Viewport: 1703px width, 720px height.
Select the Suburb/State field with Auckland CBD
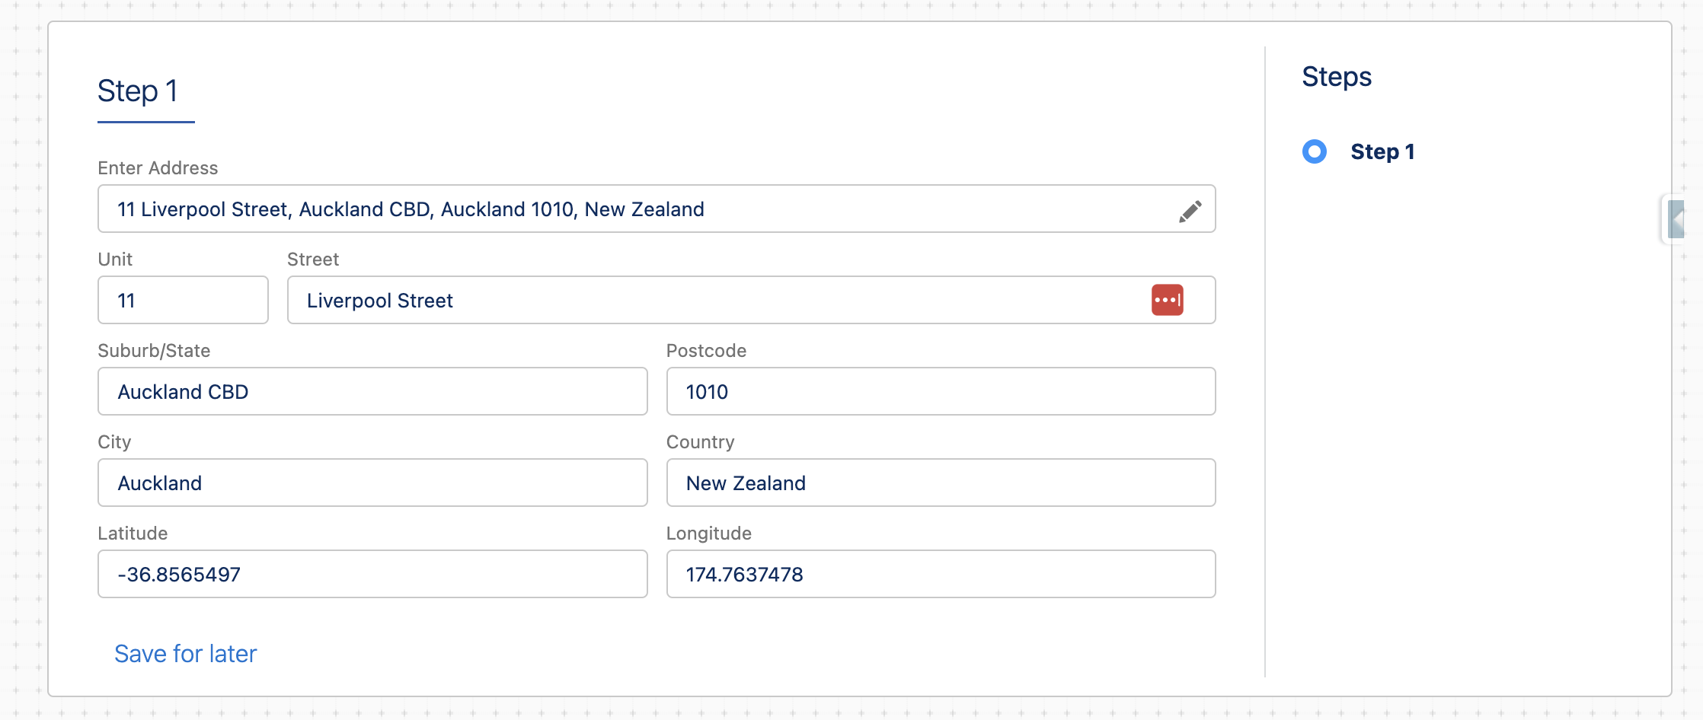(372, 391)
